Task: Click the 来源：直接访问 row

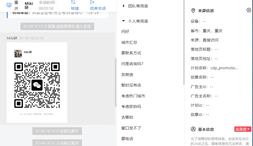Action: pos(204,40)
